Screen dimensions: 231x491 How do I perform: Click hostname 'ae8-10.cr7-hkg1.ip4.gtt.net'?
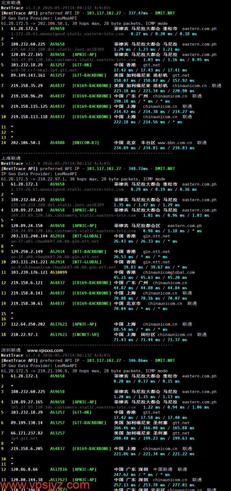coord(44,70)
